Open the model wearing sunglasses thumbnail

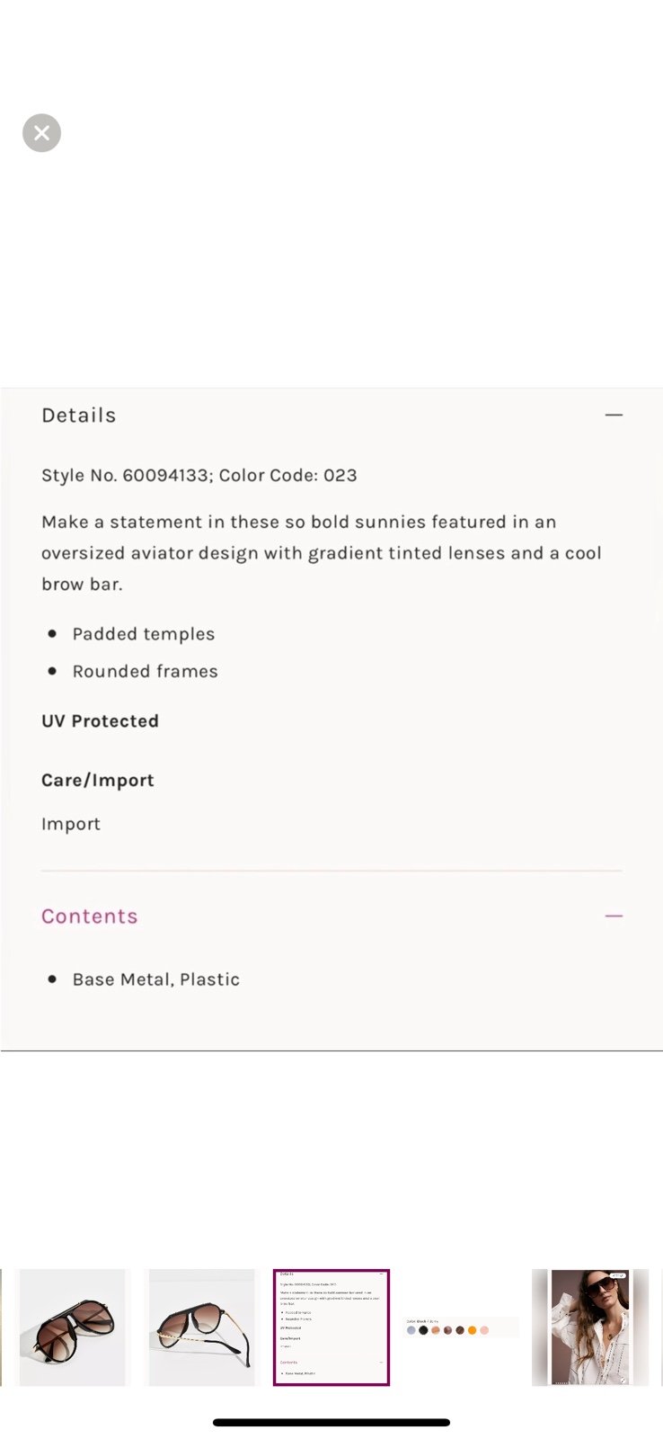[590, 1327]
